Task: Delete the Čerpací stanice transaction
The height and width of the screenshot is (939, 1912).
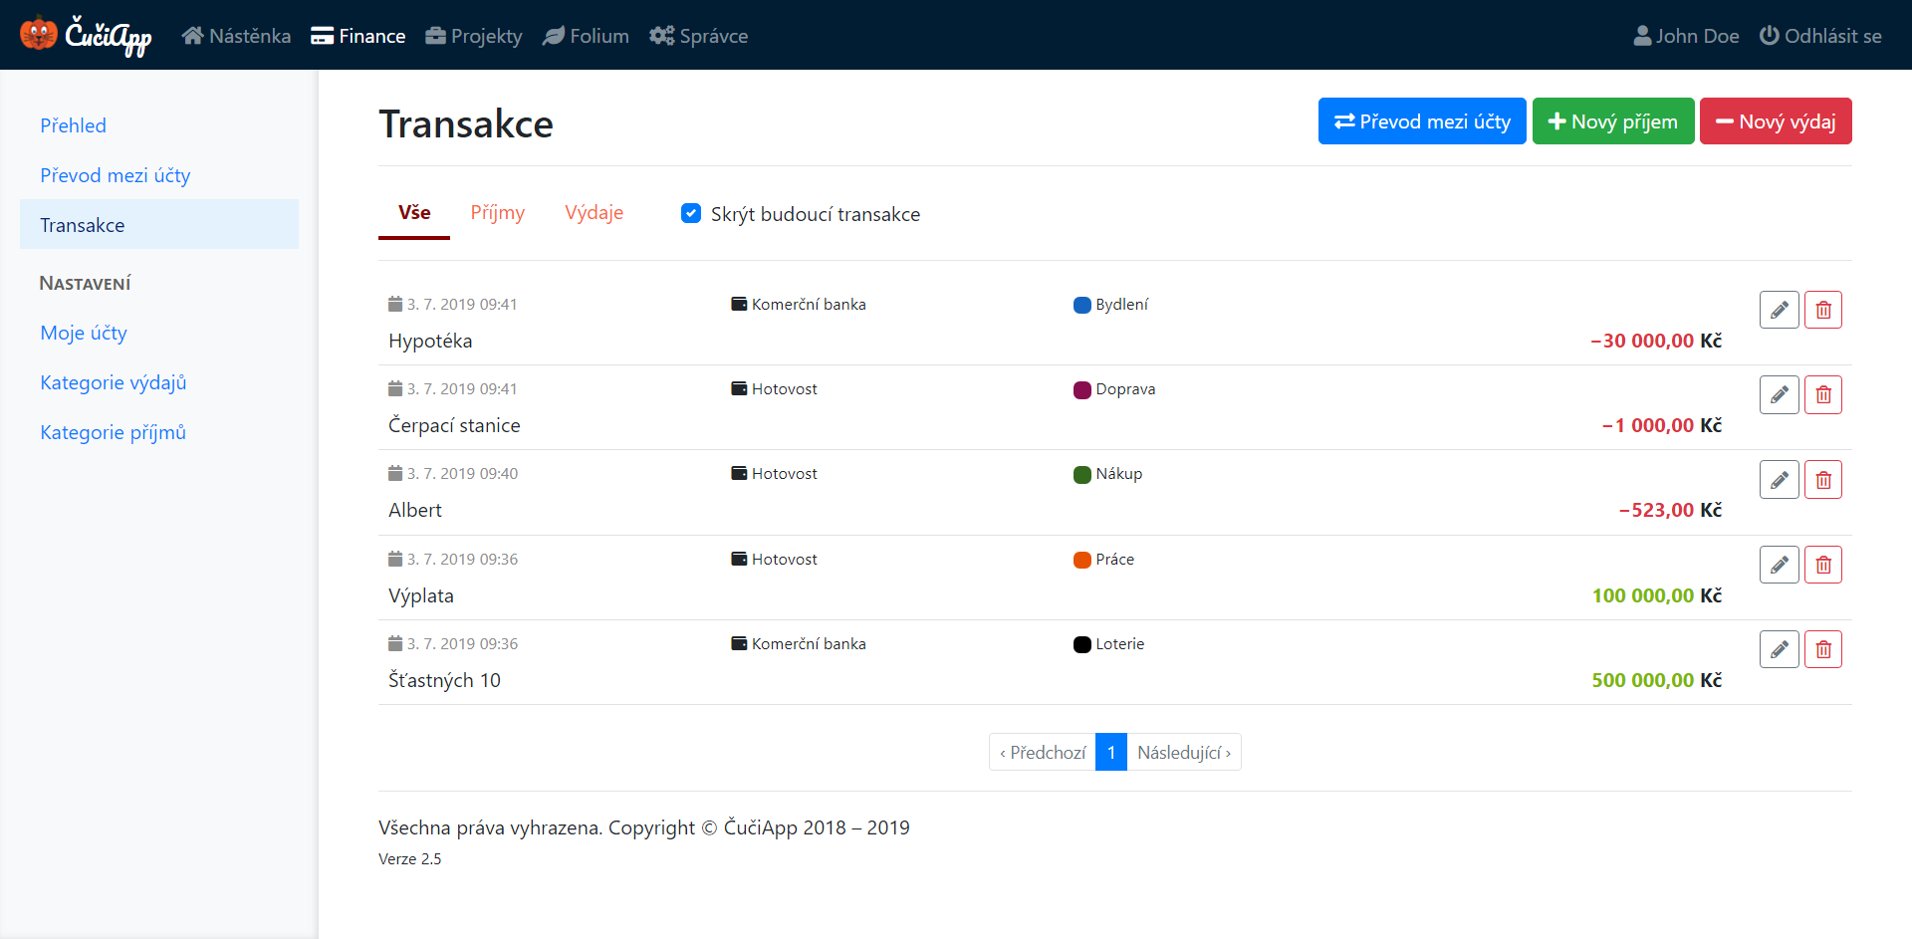Action: tap(1822, 394)
